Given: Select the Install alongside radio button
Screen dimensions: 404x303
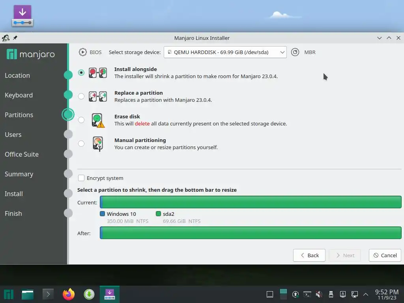Looking at the screenshot, I should pos(81,73).
